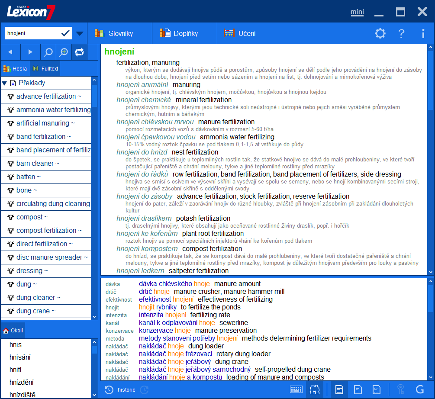
Task: Open the Doplňky menu
Action: (184, 34)
